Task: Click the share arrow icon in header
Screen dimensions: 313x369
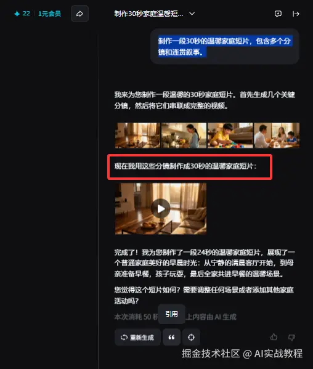Action: [79, 14]
